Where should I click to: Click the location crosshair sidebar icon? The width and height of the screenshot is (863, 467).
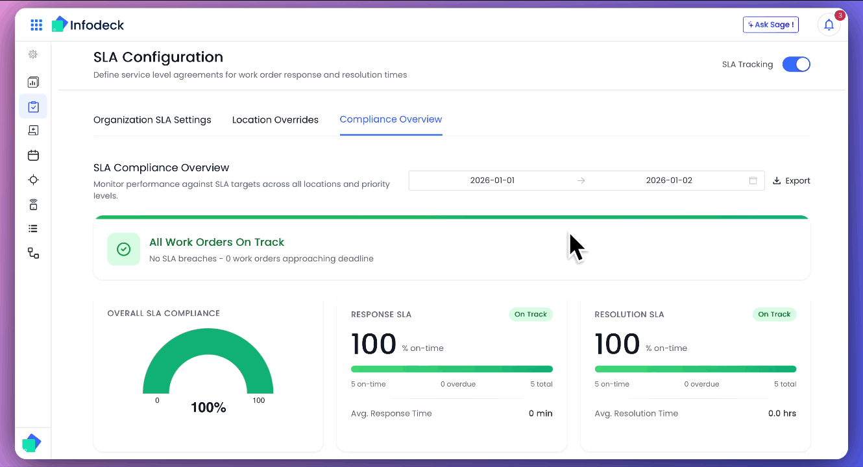tap(33, 180)
